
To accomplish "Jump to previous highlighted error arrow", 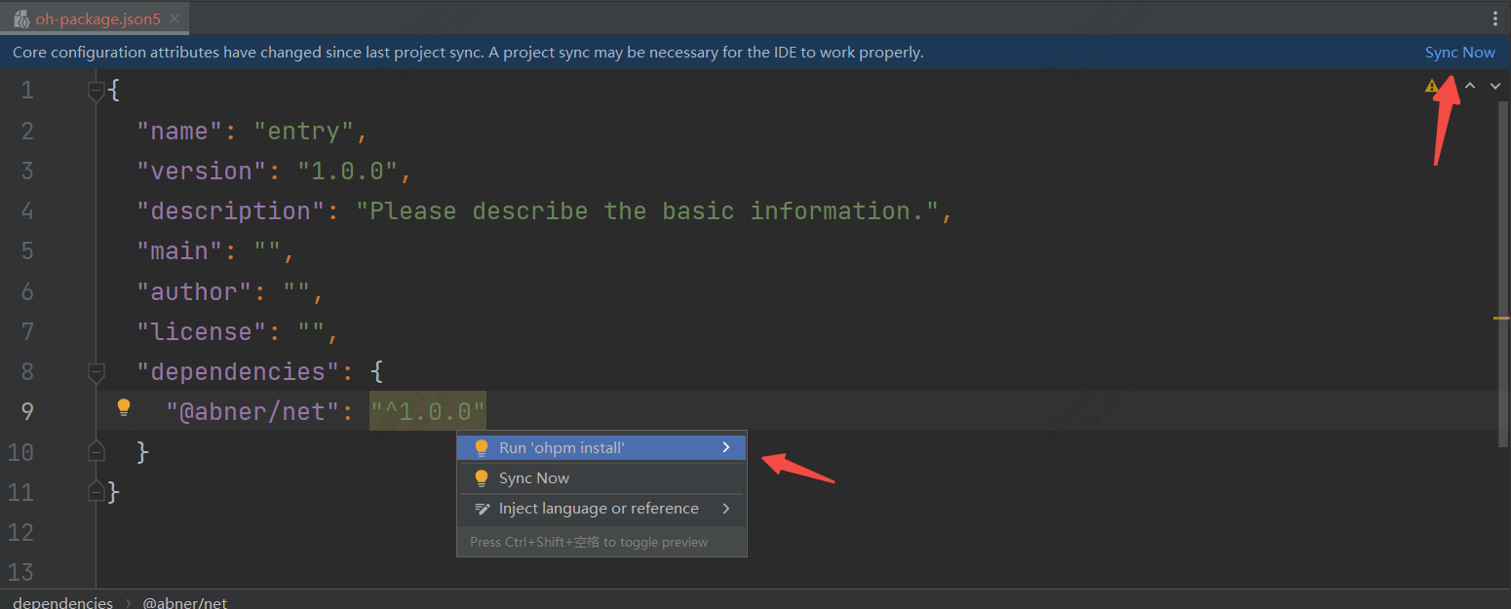I will (x=1470, y=86).
